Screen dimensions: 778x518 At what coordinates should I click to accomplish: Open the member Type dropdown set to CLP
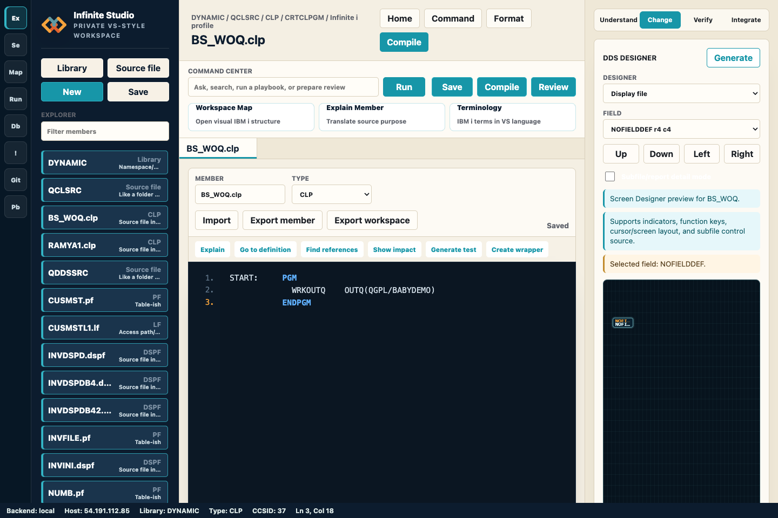tap(332, 194)
